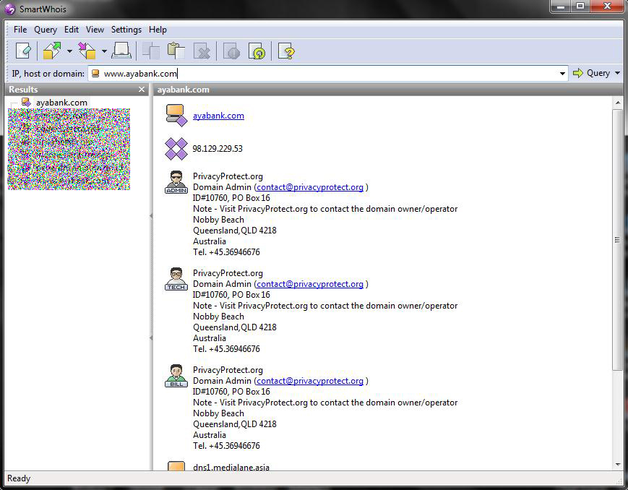Click the vertical scrollbar thumb
This screenshot has height=490, width=628.
(x=617, y=240)
